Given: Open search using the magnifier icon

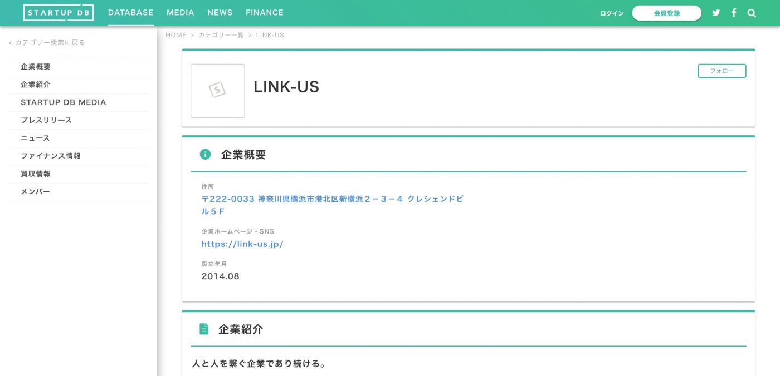Looking at the screenshot, I should click(752, 12).
